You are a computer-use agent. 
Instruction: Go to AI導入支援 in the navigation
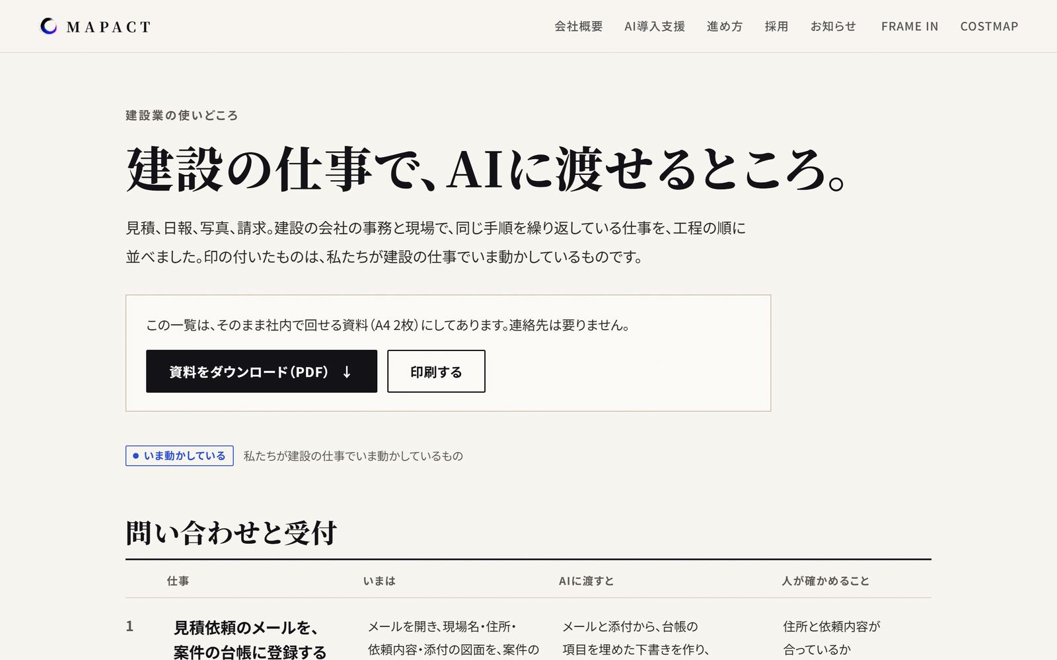(x=655, y=26)
